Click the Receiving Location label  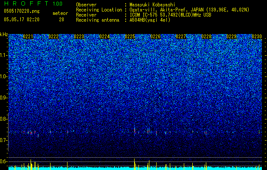[x=99, y=10]
